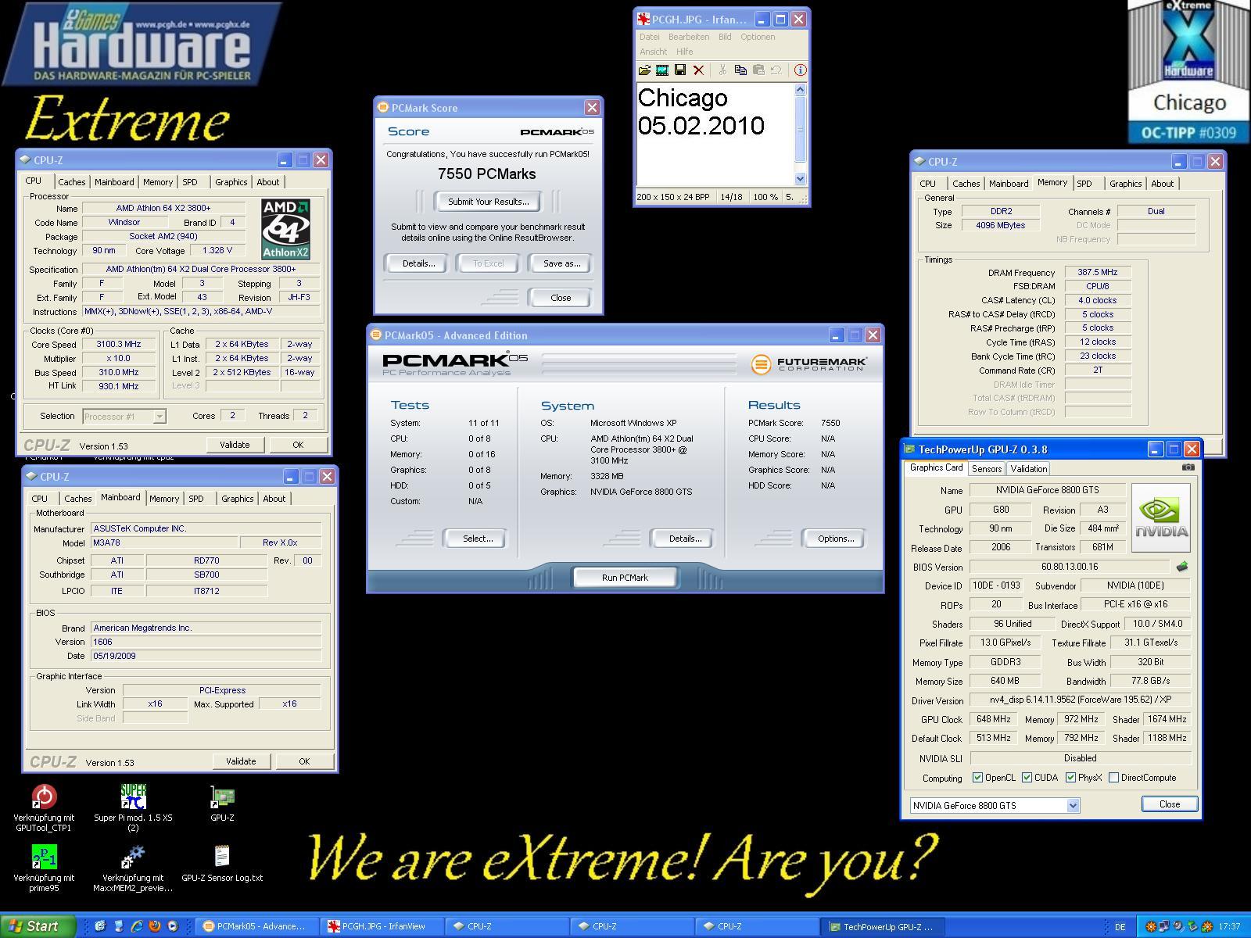Viewport: 1251px width, 938px height.
Task: Launch IrfanView slideshow filmstrip icon
Action: tap(662, 70)
